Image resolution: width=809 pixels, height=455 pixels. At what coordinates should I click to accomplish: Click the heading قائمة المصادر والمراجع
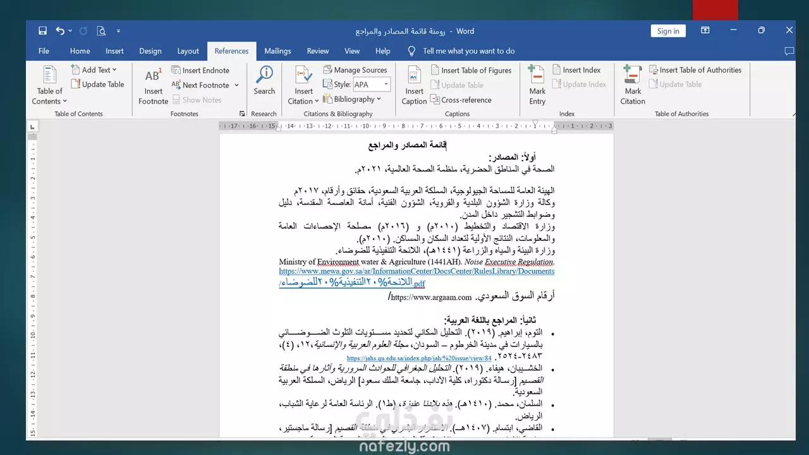[x=407, y=145]
